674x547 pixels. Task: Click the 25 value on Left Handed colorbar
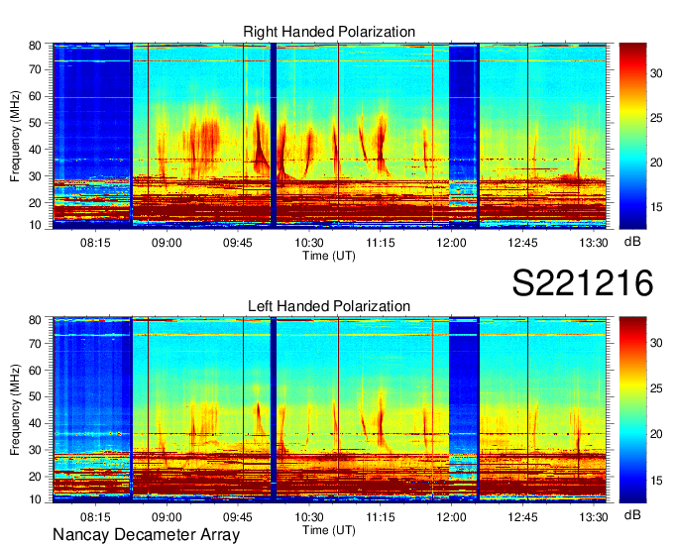point(656,388)
